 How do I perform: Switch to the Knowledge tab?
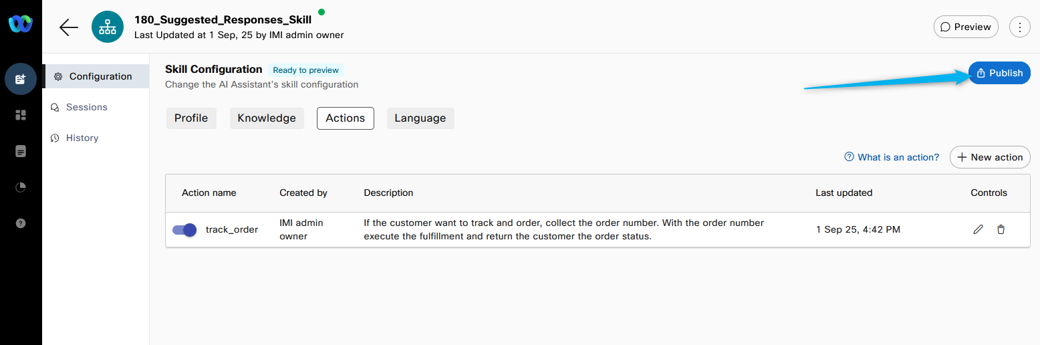pyautogui.click(x=267, y=118)
